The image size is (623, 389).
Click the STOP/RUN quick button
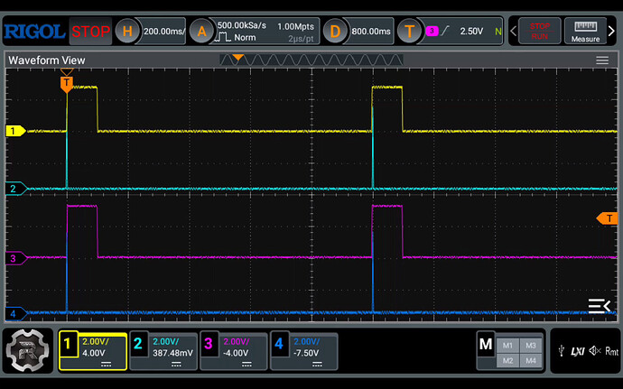539,32
